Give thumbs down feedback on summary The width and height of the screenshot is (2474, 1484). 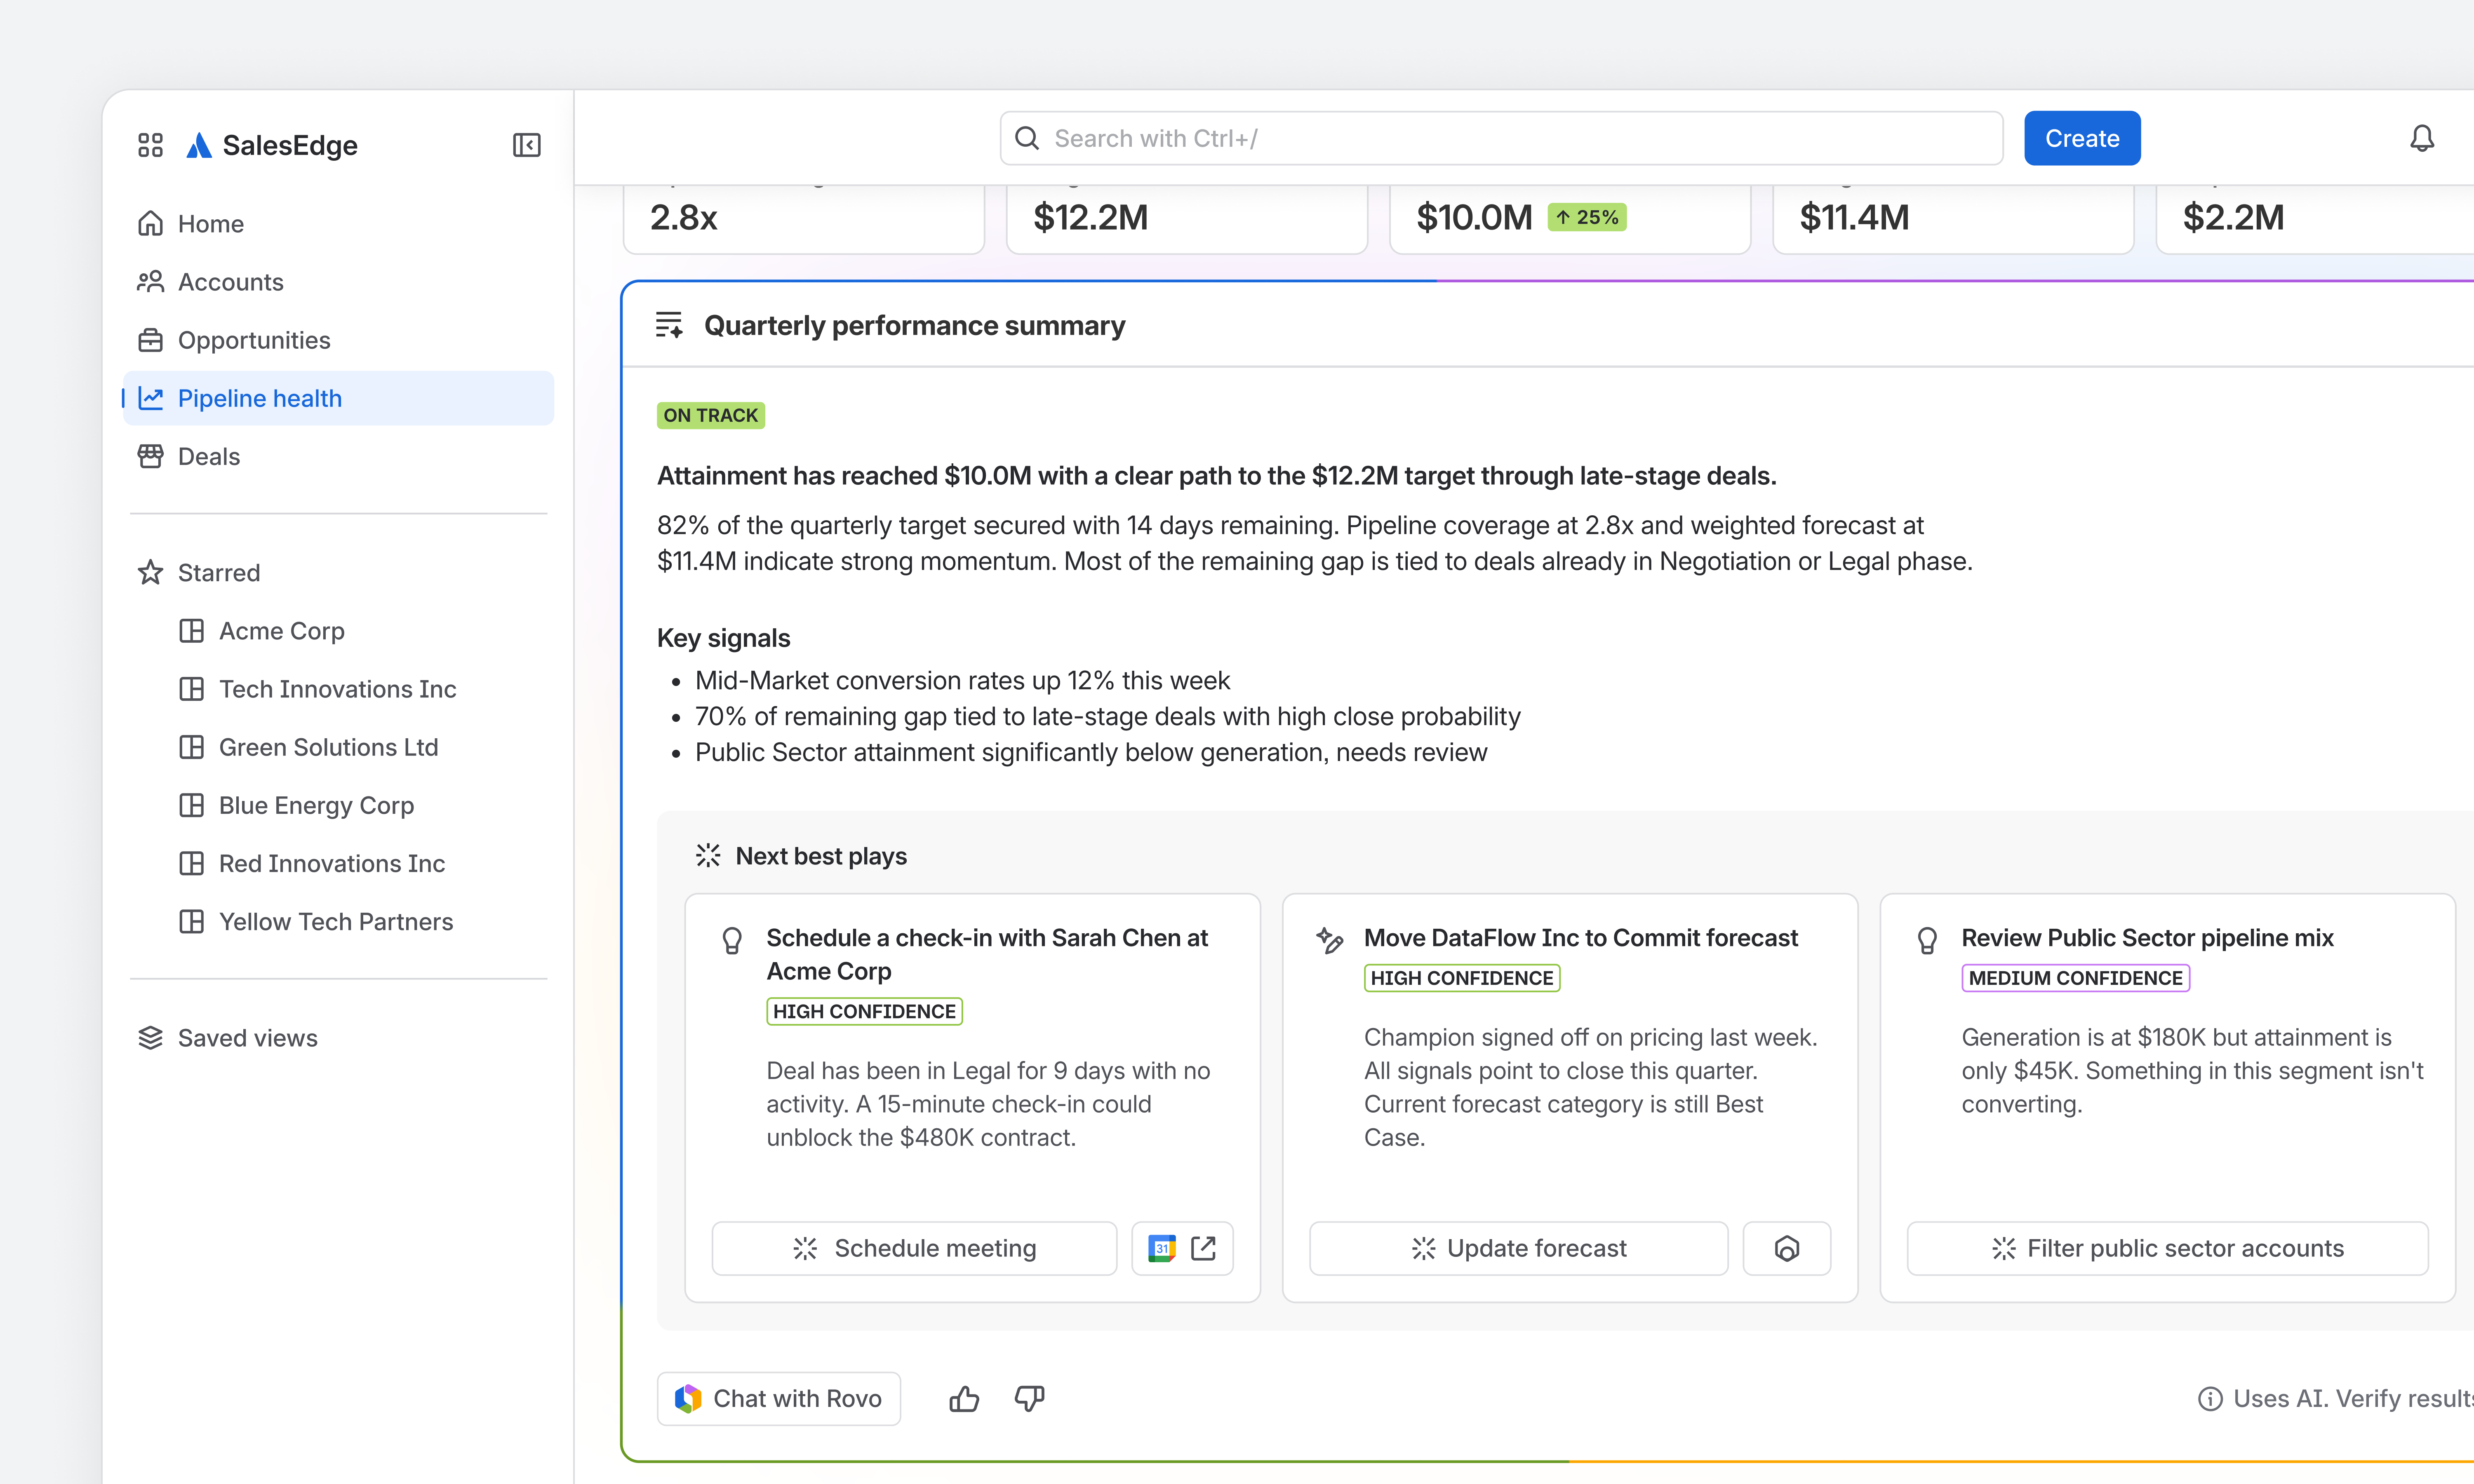(x=1029, y=1398)
